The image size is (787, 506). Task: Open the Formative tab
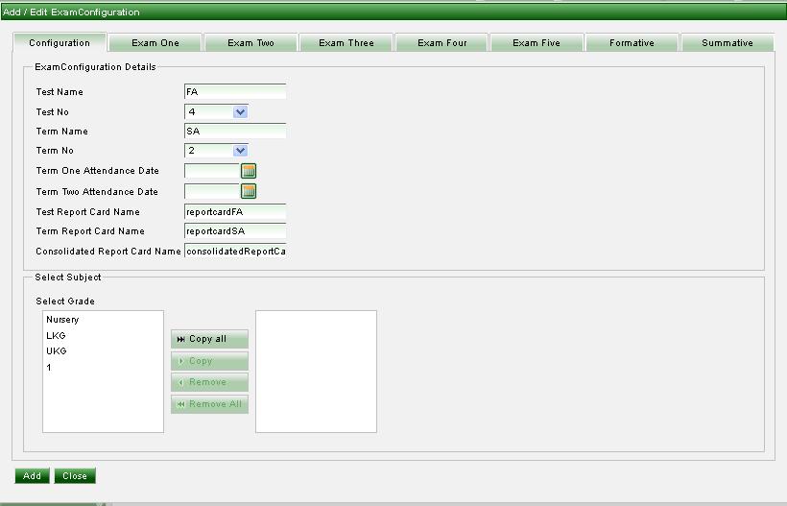632,43
